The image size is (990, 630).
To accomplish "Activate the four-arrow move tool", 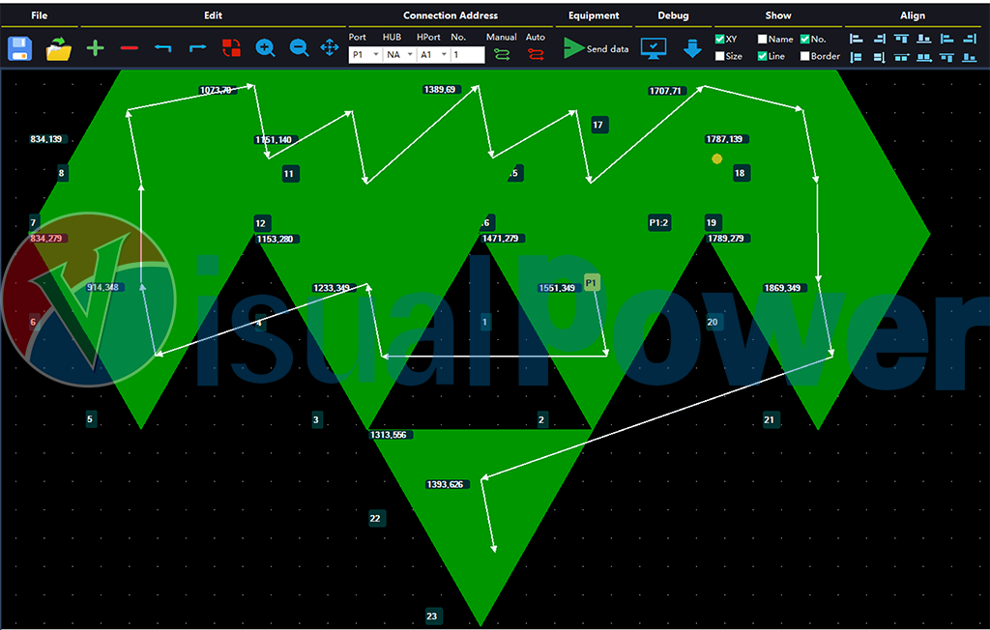I will pyautogui.click(x=330, y=48).
